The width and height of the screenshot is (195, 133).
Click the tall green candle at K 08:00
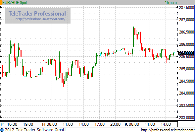(x=133, y=37)
